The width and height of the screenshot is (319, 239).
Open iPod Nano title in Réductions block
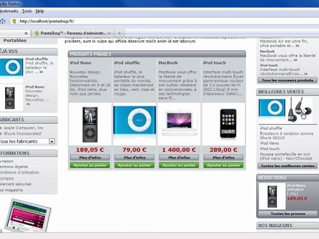point(296,185)
